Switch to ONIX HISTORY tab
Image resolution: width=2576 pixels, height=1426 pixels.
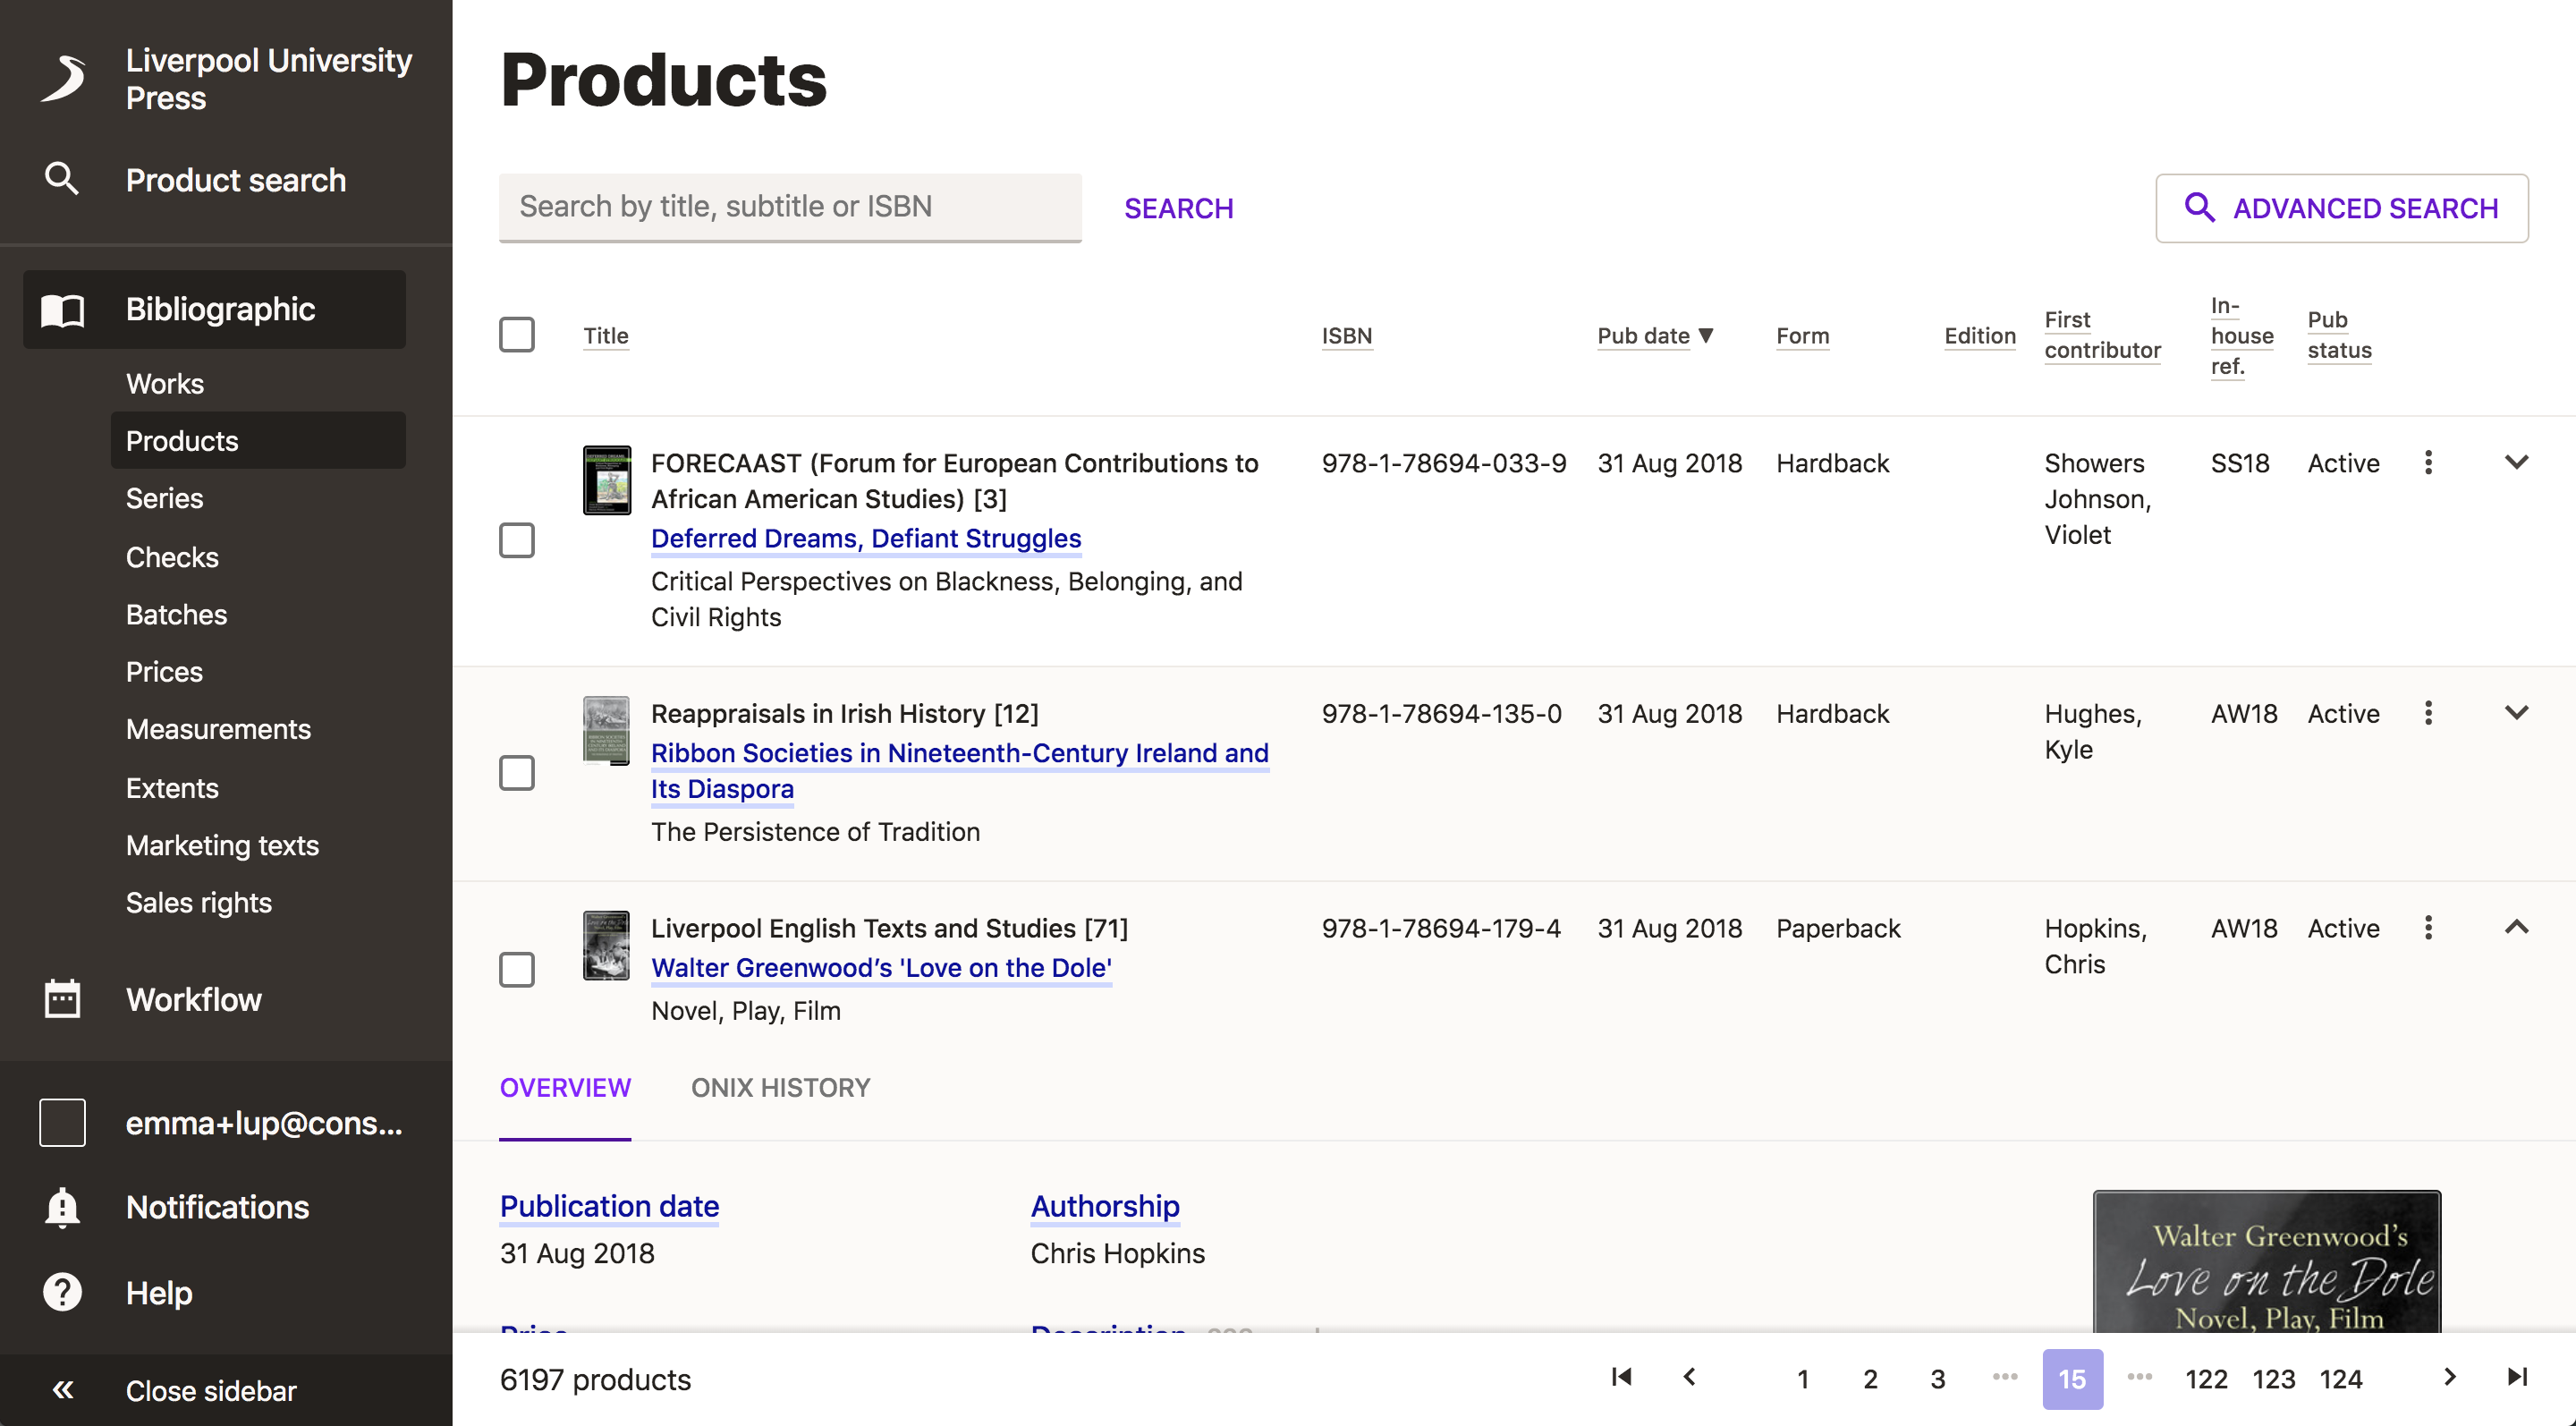pos(780,1088)
